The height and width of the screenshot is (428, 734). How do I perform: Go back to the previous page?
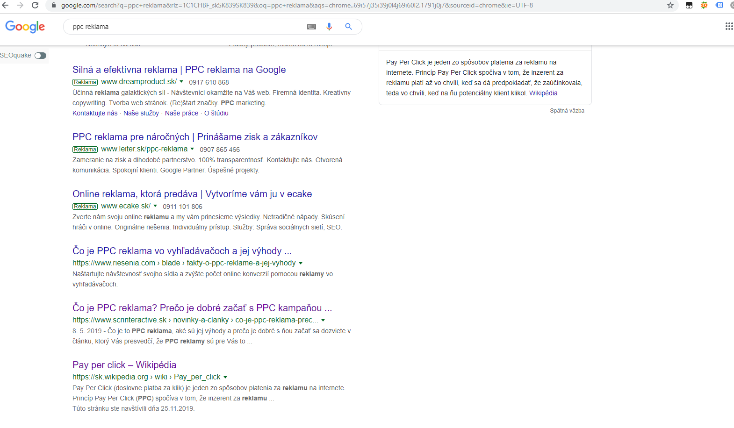5,5
